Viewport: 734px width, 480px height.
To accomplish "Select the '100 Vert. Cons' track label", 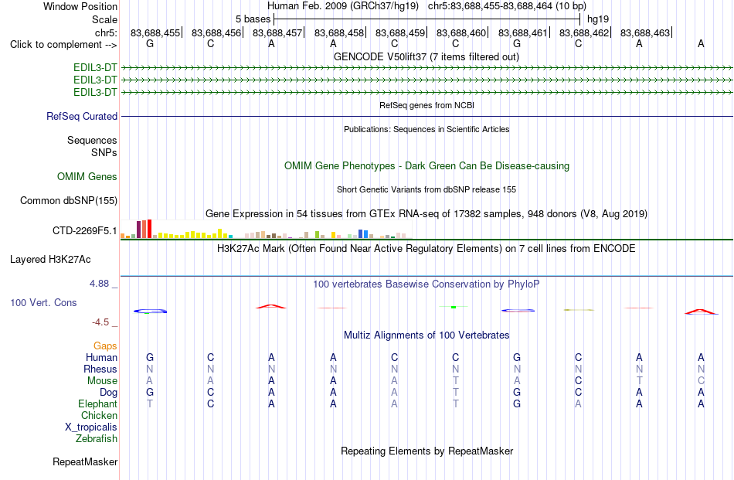I will point(43,302).
